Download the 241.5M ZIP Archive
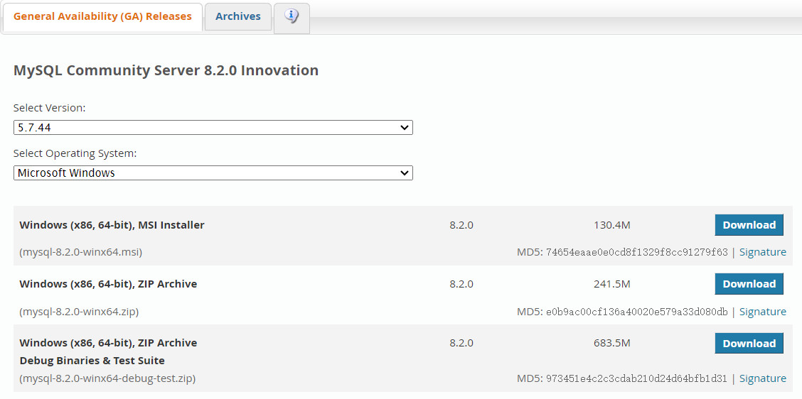This screenshot has width=802, height=399. pos(749,284)
